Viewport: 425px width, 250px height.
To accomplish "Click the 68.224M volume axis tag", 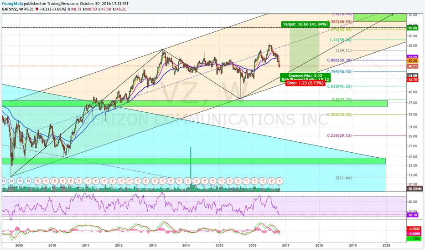I will (415, 189).
